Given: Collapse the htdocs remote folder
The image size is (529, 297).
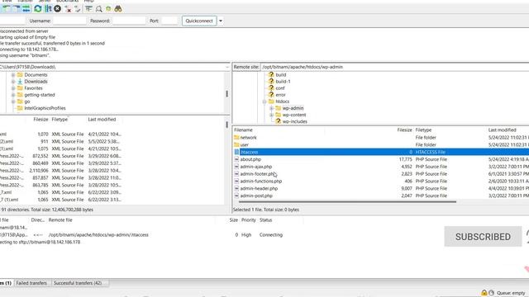Looking at the screenshot, I should tap(264, 101).
